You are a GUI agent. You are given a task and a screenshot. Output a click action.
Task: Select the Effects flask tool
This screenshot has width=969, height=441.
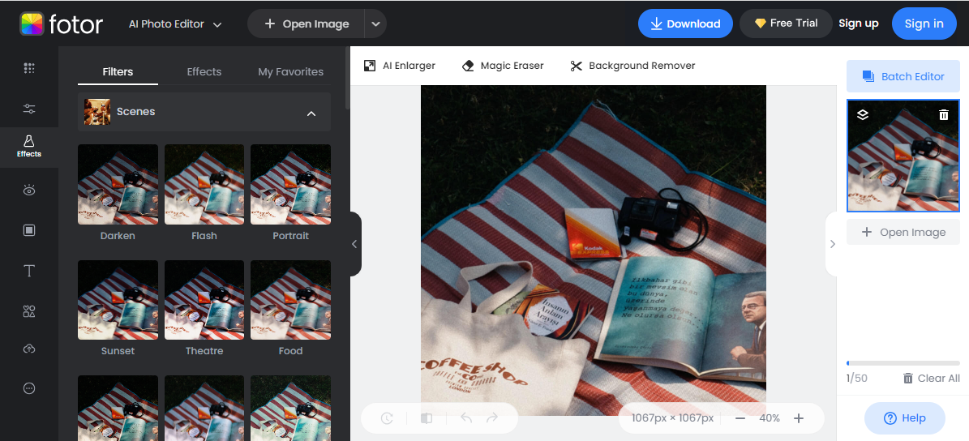pos(29,147)
